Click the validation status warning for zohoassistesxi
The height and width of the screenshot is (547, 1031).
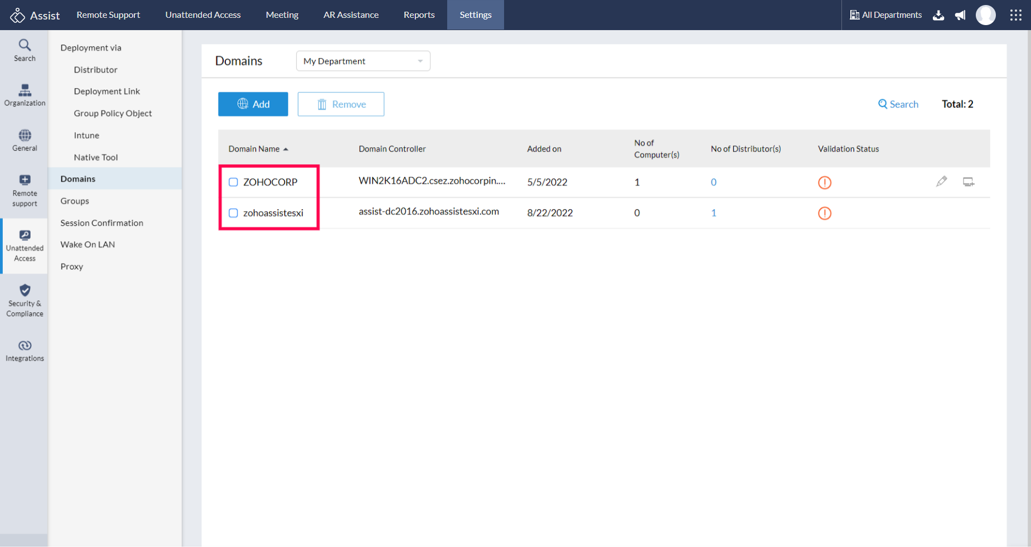pos(825,213)
